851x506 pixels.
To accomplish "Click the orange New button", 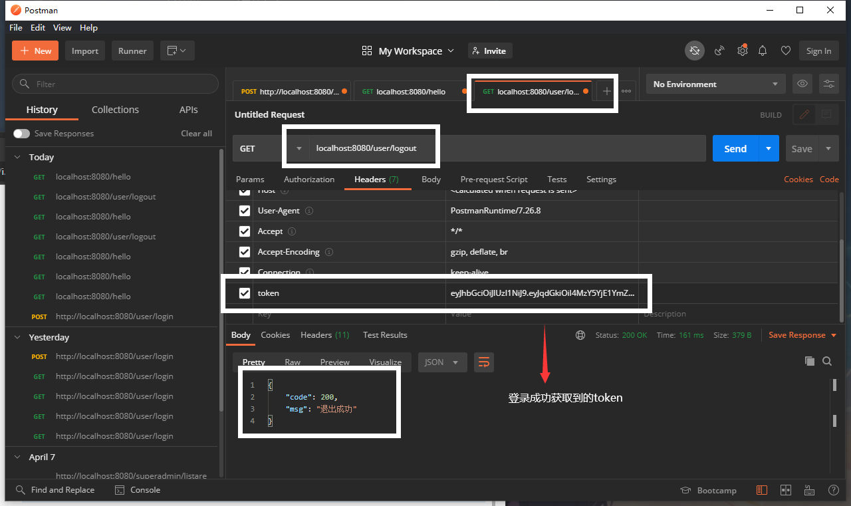I will [35, 51].
